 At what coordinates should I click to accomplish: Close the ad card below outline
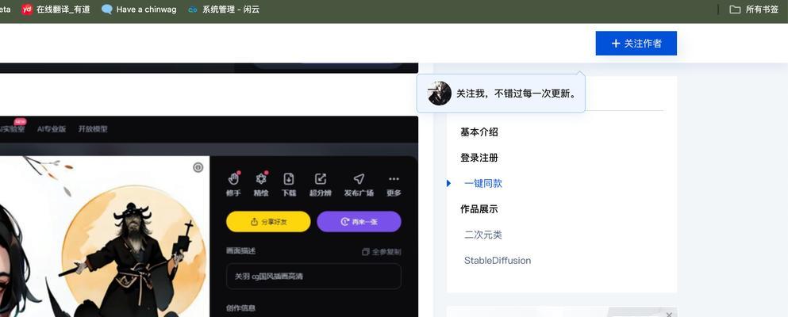click(x=669, y=314)
